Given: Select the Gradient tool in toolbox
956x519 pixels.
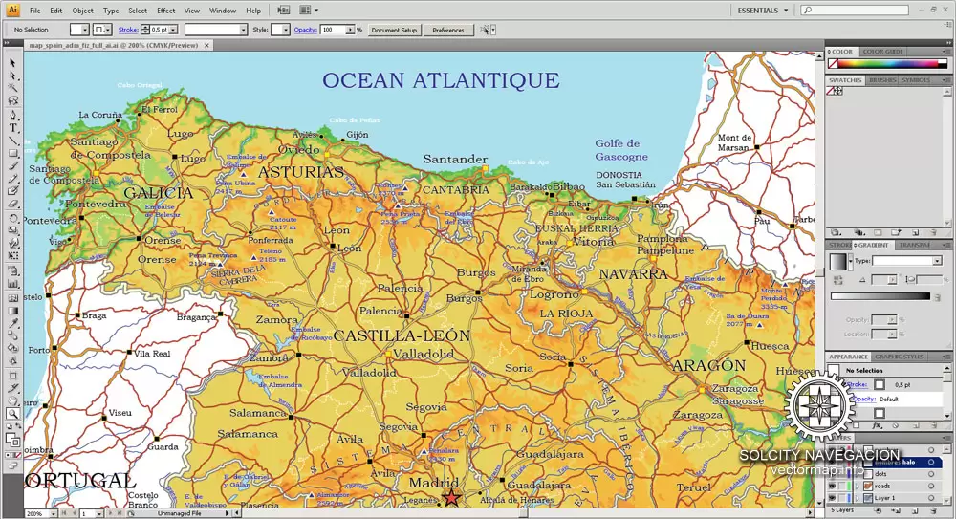Looking at the screenshot, I should [x=12, y=311].
